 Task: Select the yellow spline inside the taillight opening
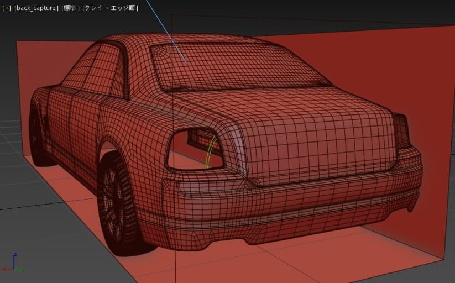point(209,152)
